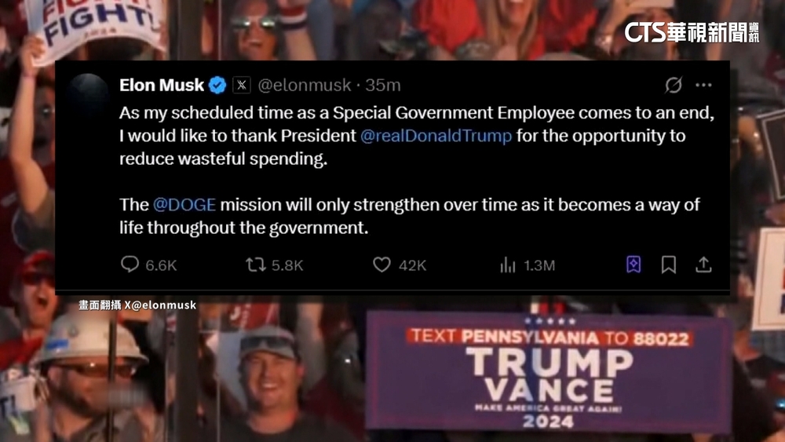785x442 pixels.
Task: Expand the three-dot more options menu
Action: click(x=703, y=85)
